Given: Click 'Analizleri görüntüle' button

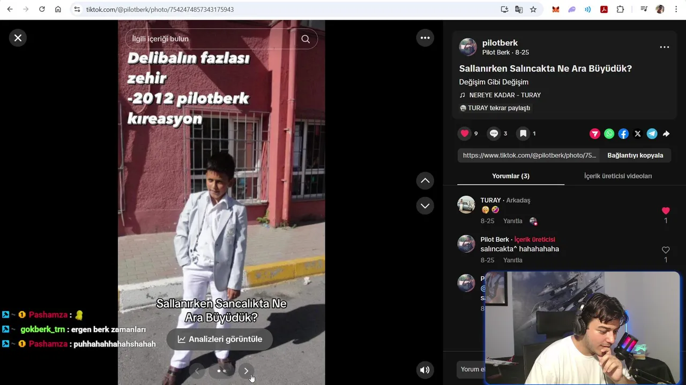Looking at the screenshot, I should pyautogui.click(x=220, y=340).
